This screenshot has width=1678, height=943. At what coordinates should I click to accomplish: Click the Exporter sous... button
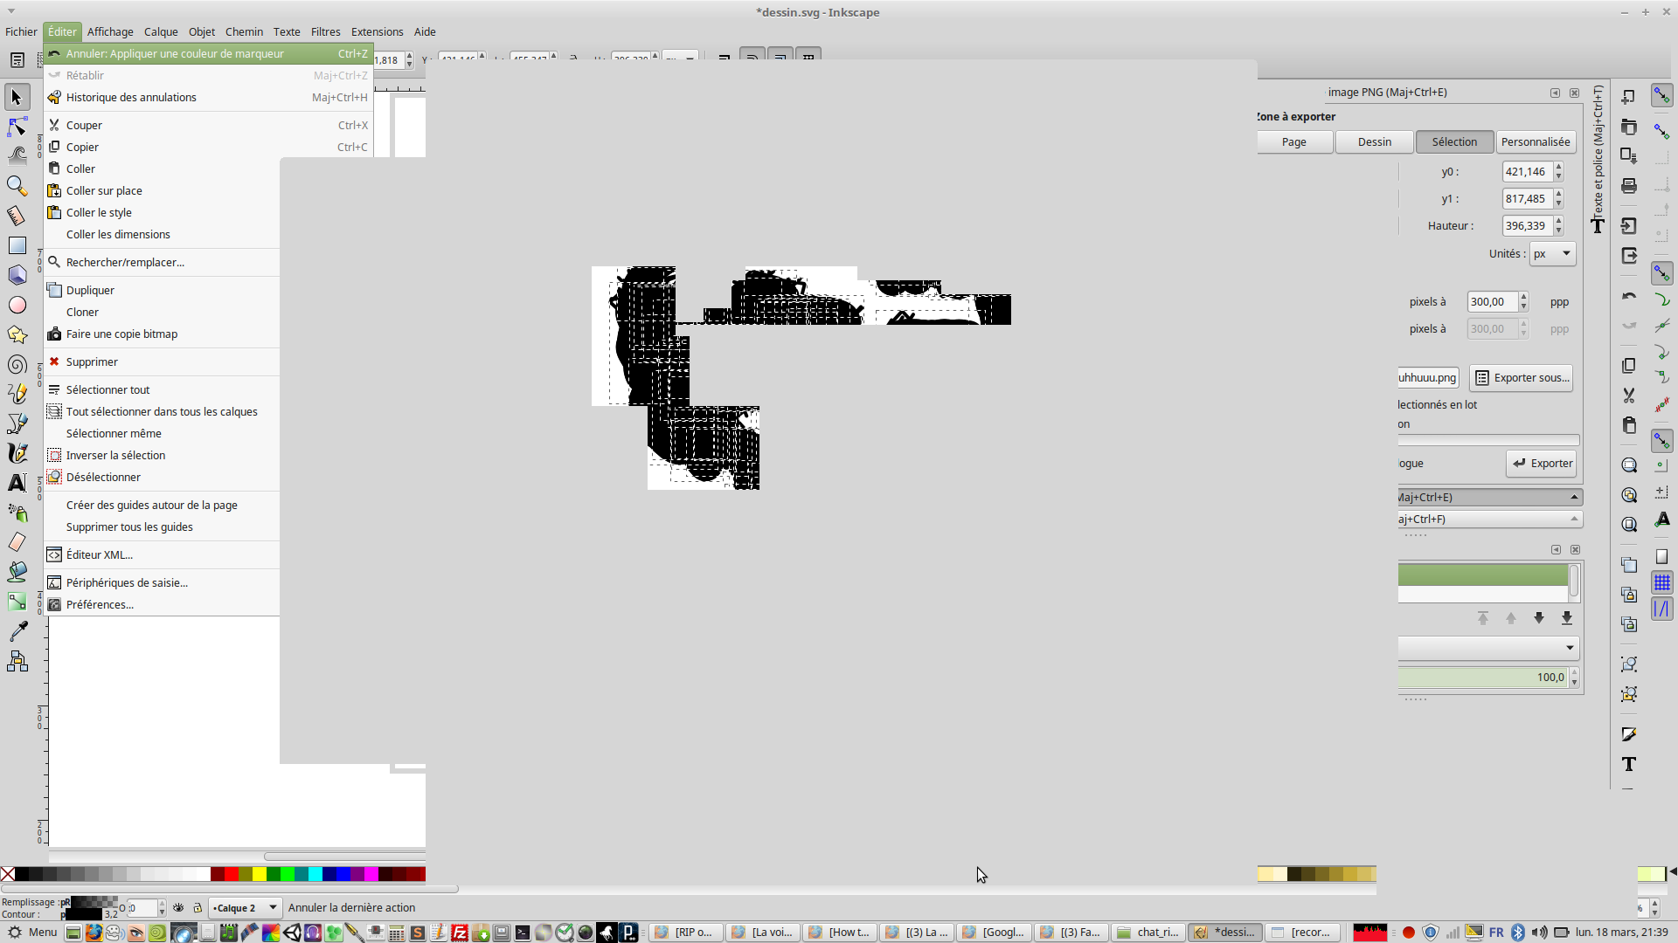pos(1522,378)
